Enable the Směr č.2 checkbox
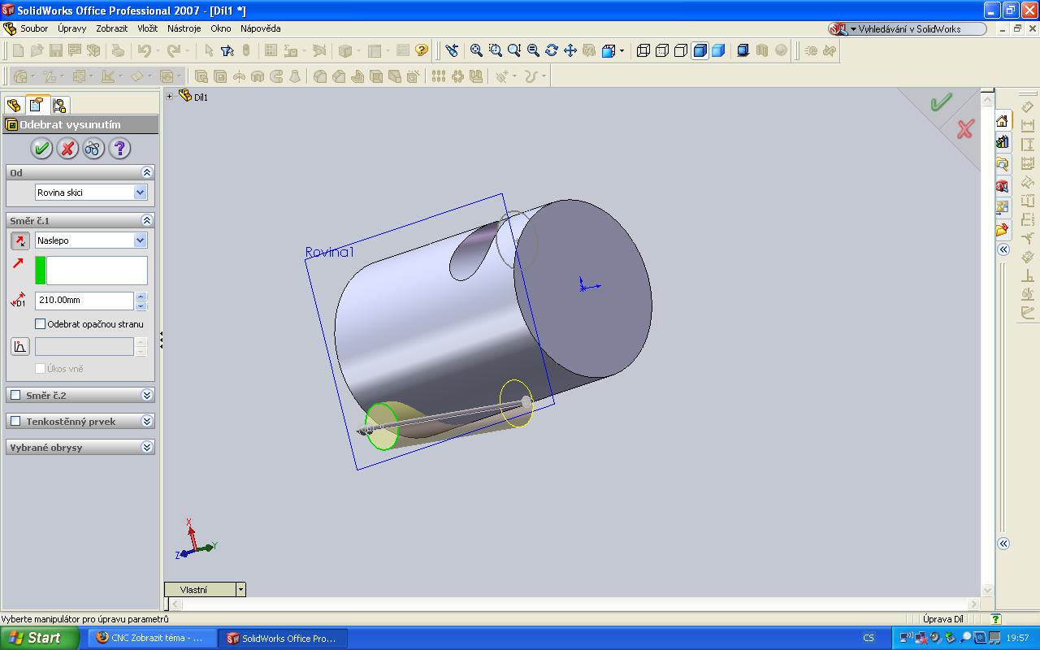 [15, 396]
